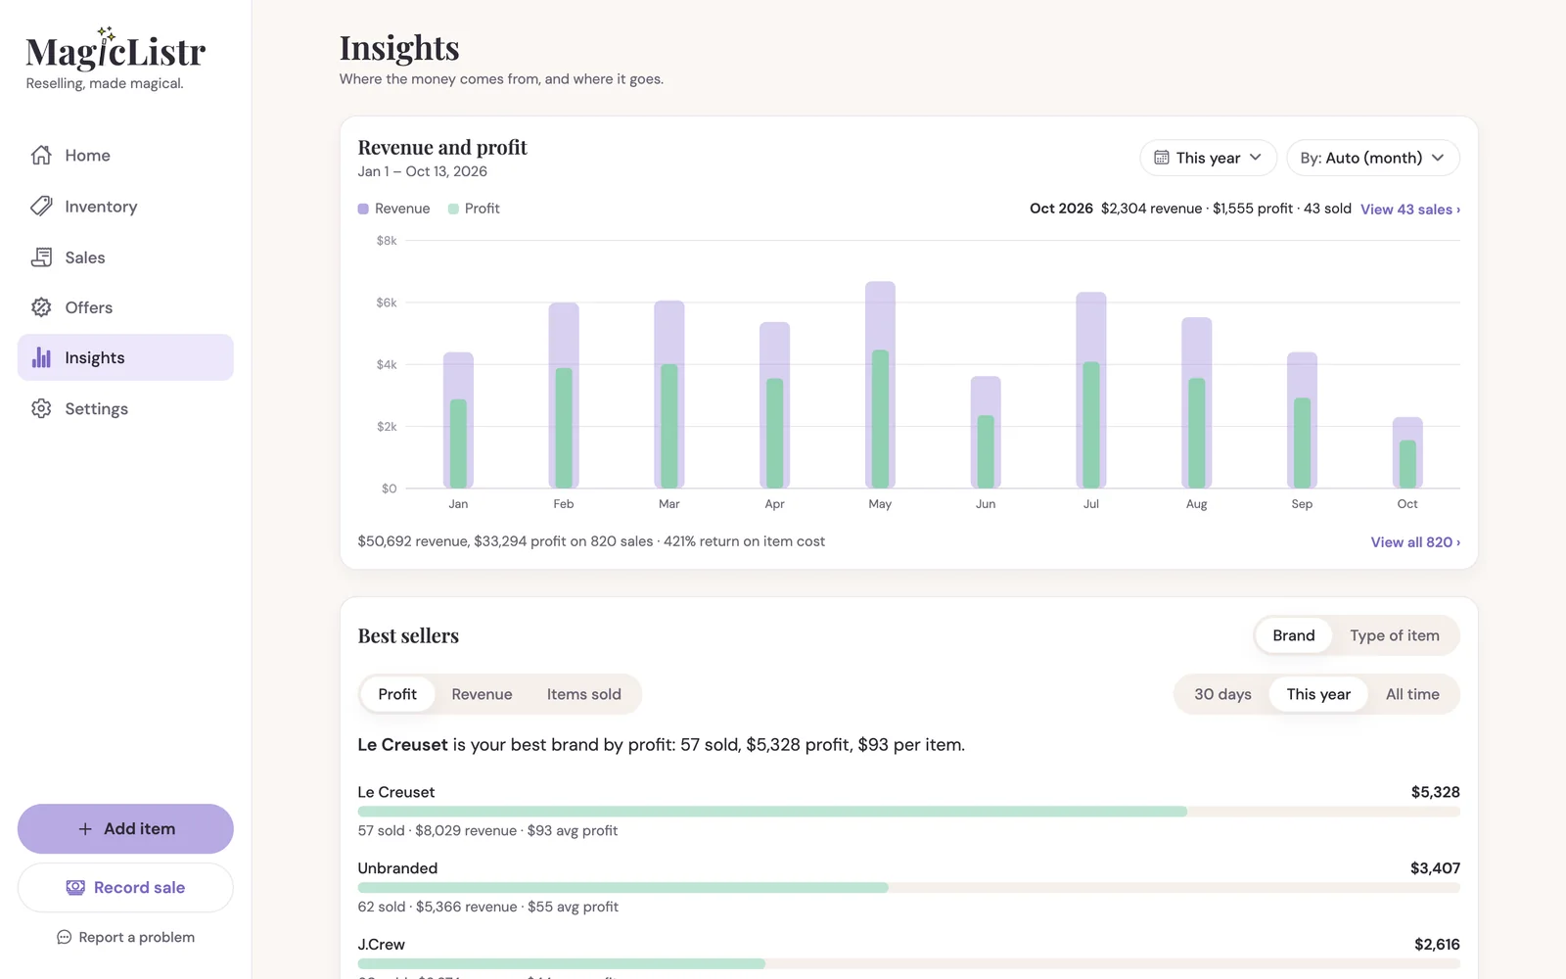
Task: Click the Jul bar in the chart
Action: [1091, 391]
